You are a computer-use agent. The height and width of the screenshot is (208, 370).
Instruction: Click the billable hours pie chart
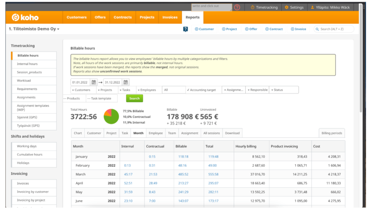(111, 116)
